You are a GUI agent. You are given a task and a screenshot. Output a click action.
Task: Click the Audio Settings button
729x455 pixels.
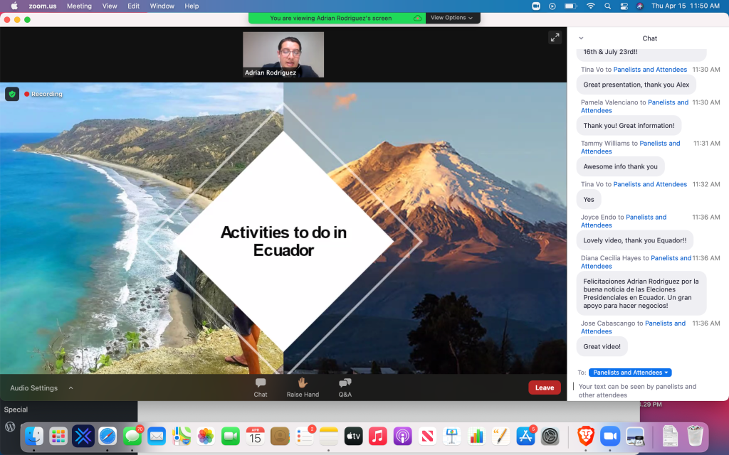click(33, 388)
